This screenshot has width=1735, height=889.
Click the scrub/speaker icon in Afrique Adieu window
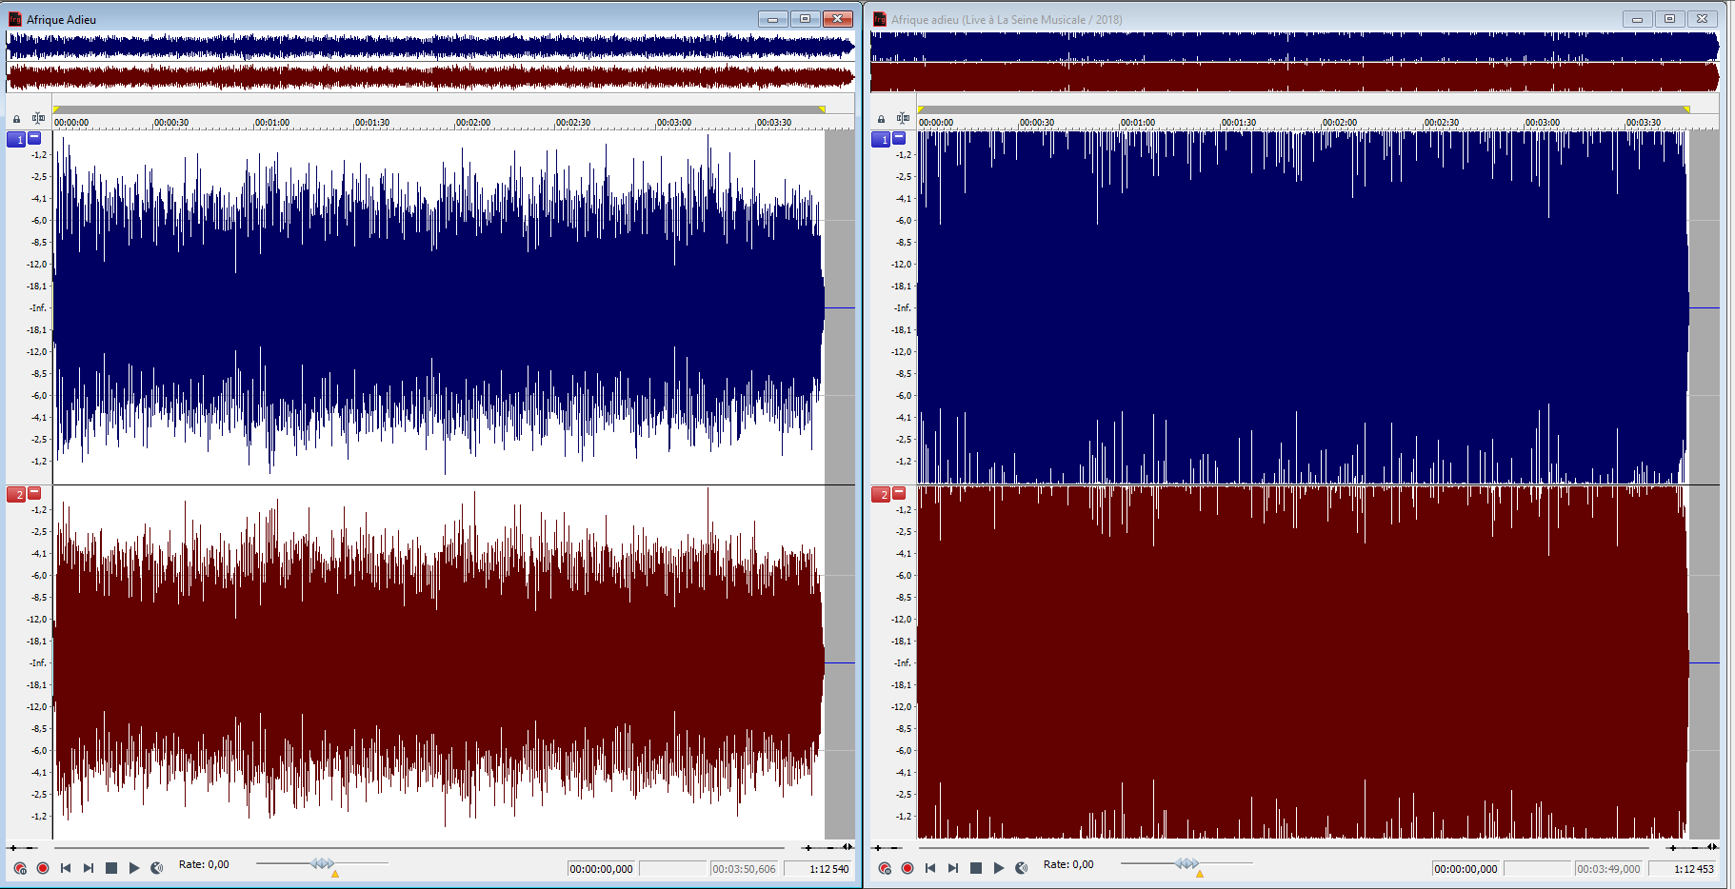(157, 868)
